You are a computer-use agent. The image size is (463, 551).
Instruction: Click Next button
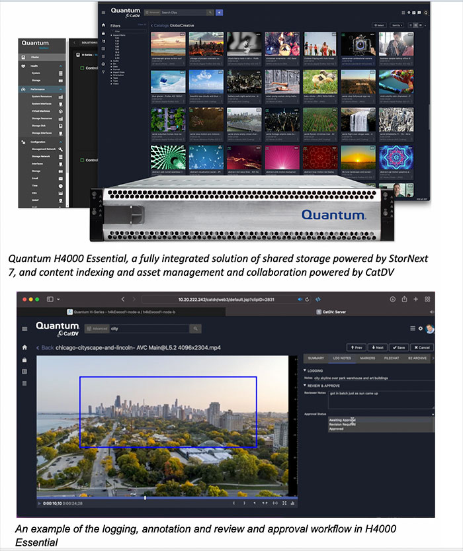pyautogui.click(x=378, y=347)
